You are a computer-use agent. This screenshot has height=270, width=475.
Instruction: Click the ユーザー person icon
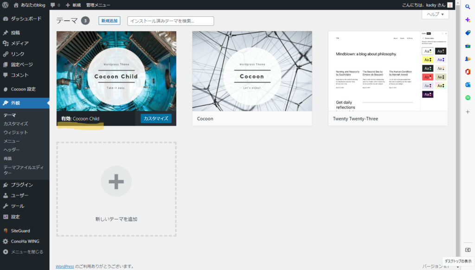(x=6, y=195)
